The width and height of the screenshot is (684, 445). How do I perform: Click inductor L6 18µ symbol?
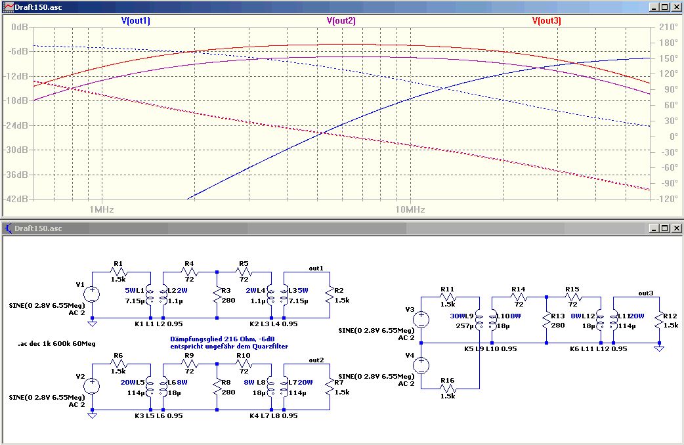(163, 387)
